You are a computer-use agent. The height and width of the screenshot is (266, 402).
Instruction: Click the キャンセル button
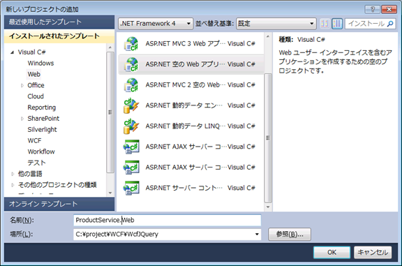click(373, 253)
